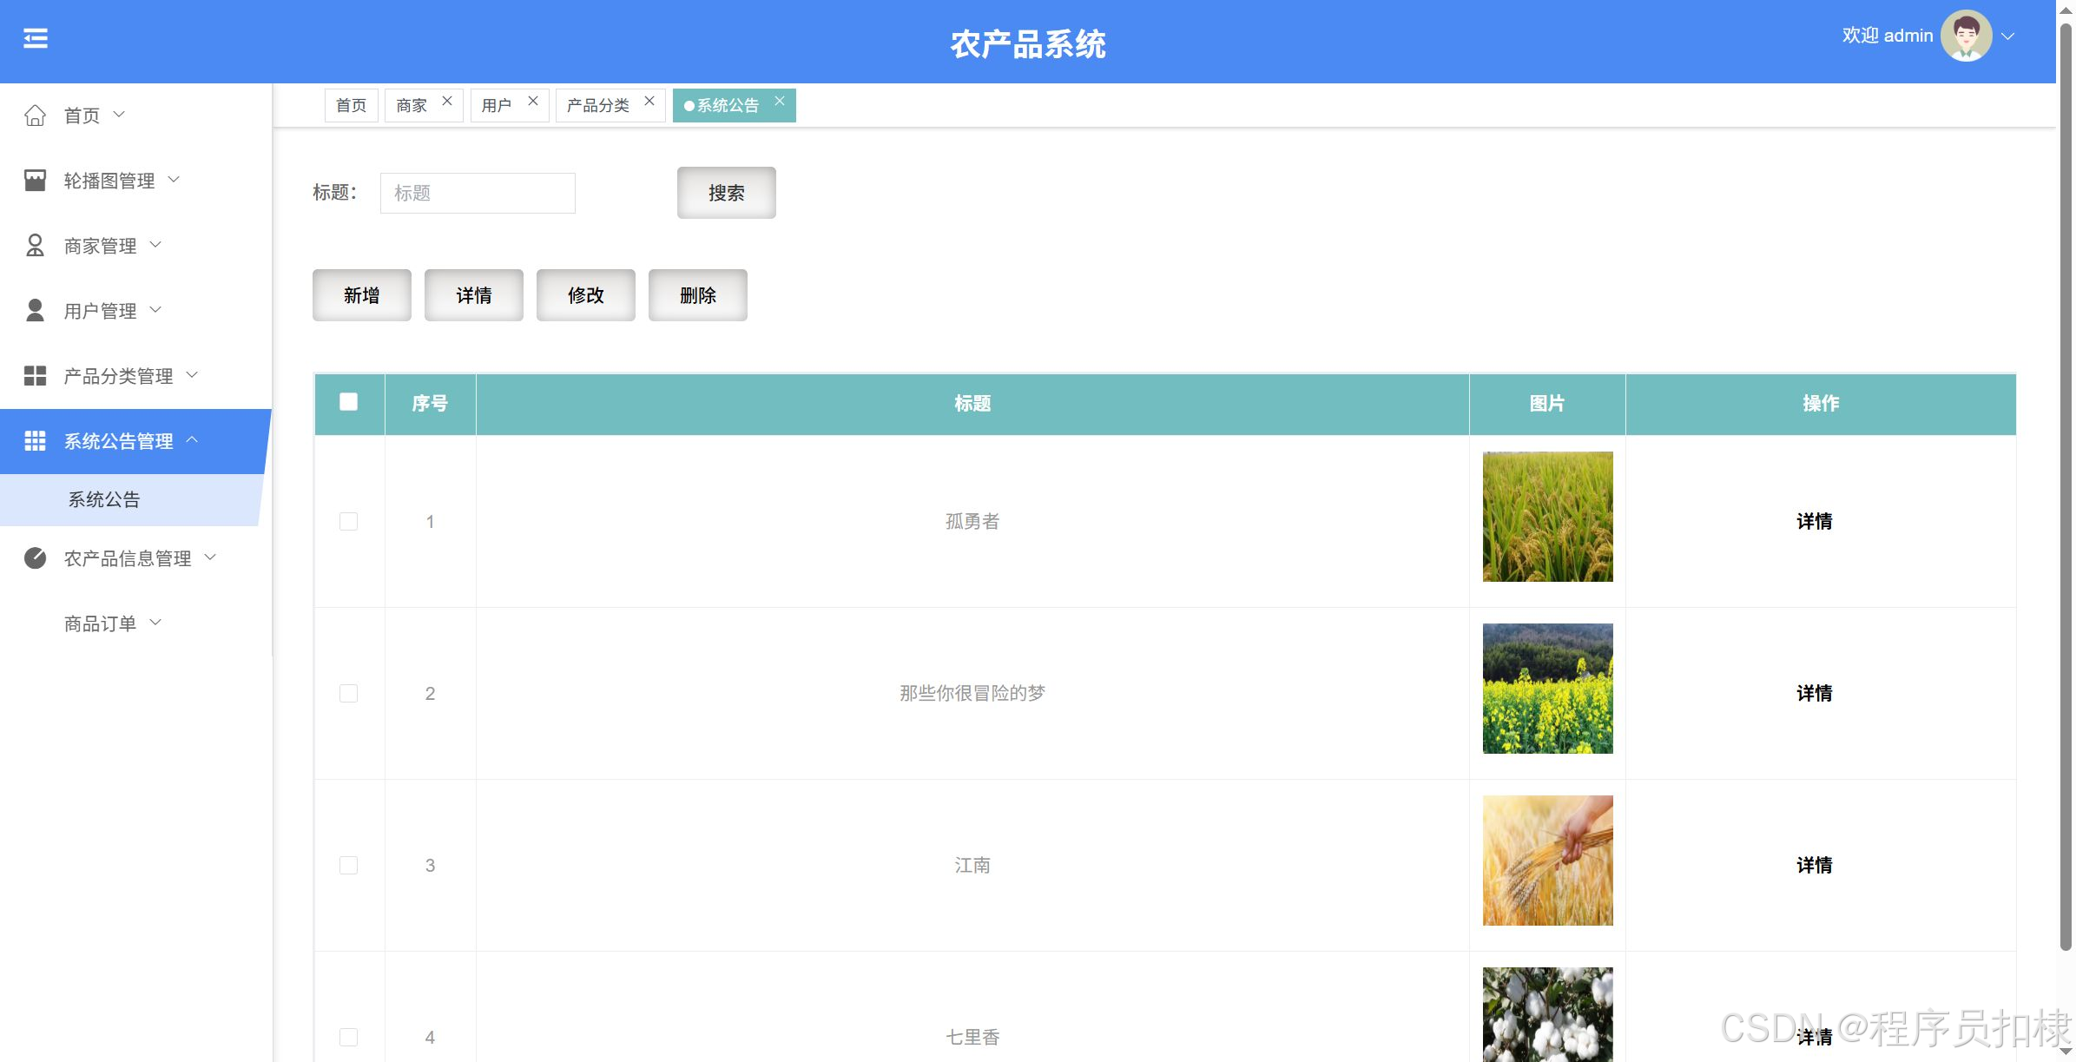Click the hamburger menu collapse icon
This screenshot has width=2076, height=1062.
click(36, 38)
